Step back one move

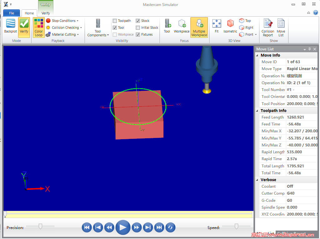coord(98,227)
